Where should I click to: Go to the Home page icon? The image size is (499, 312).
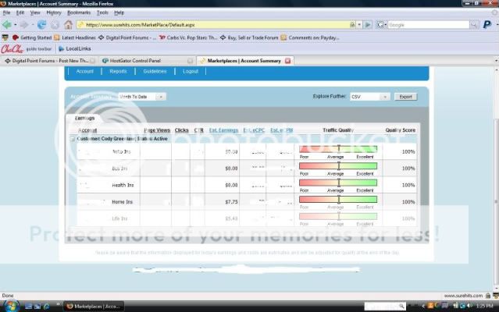[x=68, y=24]
